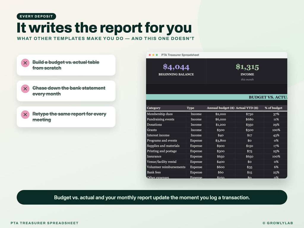
Task: Click the 'Annual budget ($)' column header
Action: click(x=221, y=108)
